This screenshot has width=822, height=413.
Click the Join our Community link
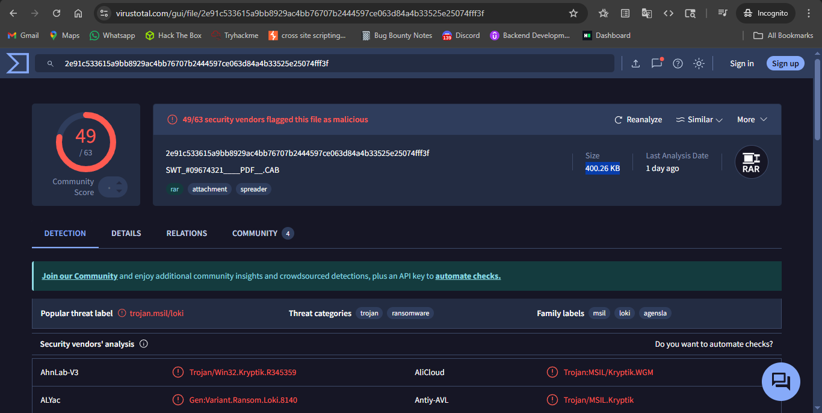[79, 276]
